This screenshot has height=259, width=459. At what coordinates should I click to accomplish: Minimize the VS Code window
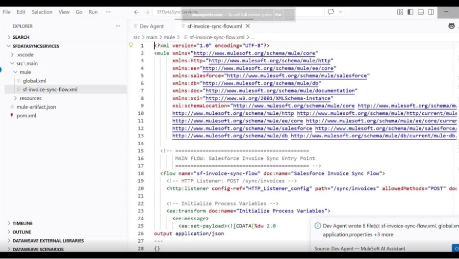pos(446,12)
